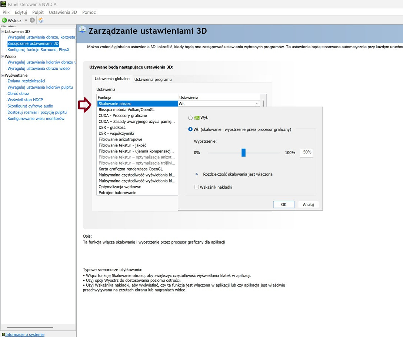Open Dostosuj rozmiar i pozycję pulpitu
This screenshot has width=403, height=337.
pos(37,112)
